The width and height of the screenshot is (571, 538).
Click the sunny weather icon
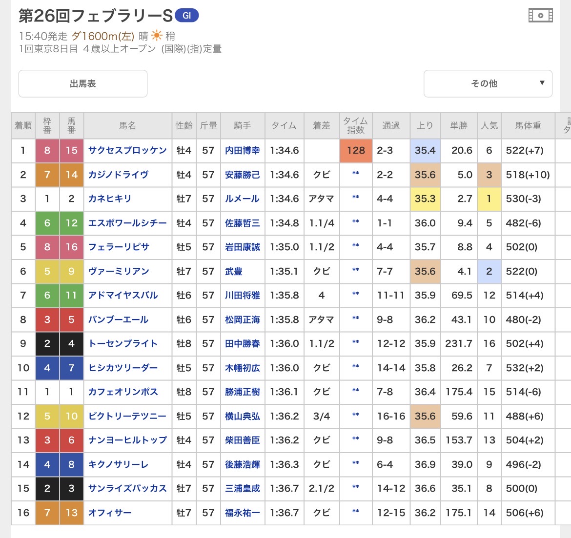[157, 36]
